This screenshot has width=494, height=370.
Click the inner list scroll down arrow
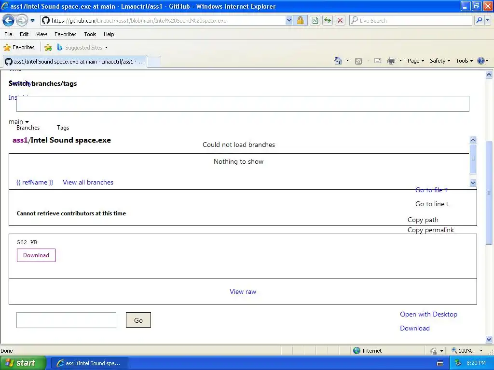[473, 183]
